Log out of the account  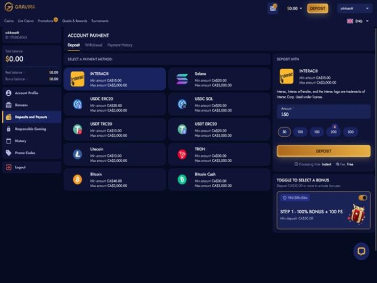(31, 167)
